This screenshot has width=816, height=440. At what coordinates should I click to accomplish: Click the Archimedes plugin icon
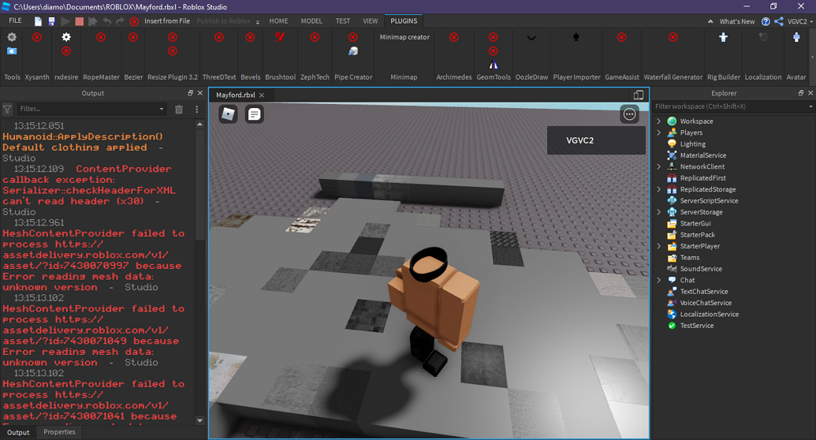454,37
